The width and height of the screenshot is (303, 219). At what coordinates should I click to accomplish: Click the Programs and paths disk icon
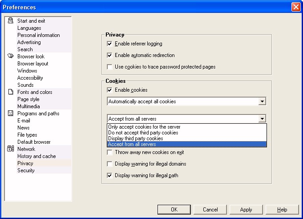(11, 114)
